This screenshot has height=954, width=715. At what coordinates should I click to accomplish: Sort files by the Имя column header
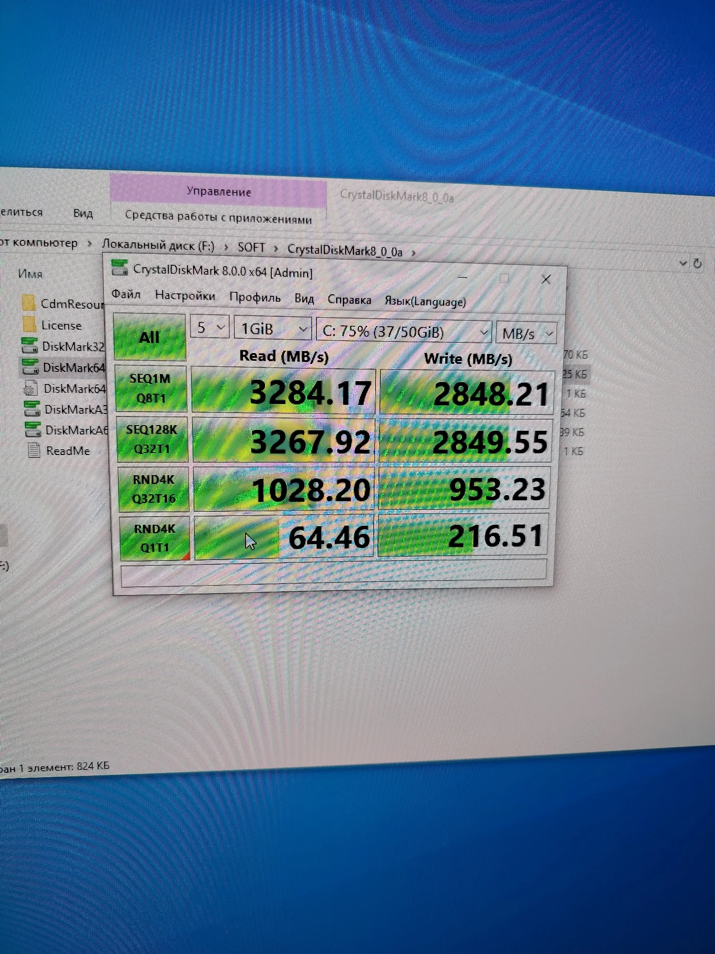pyautogui.click(x=30, y=274)
